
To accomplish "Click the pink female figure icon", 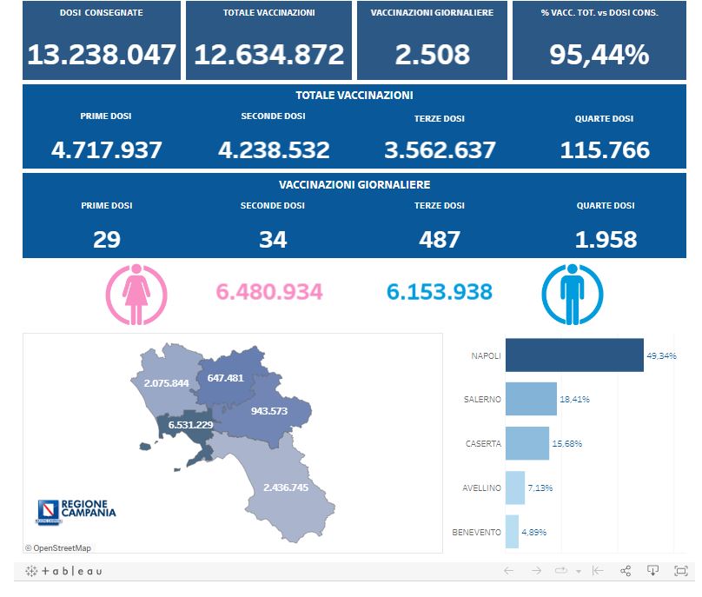I will [134, 293].
